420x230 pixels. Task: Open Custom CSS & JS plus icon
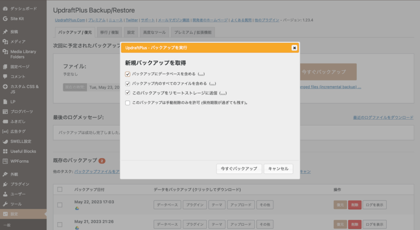pyautogui.click(x=5, y=87)
